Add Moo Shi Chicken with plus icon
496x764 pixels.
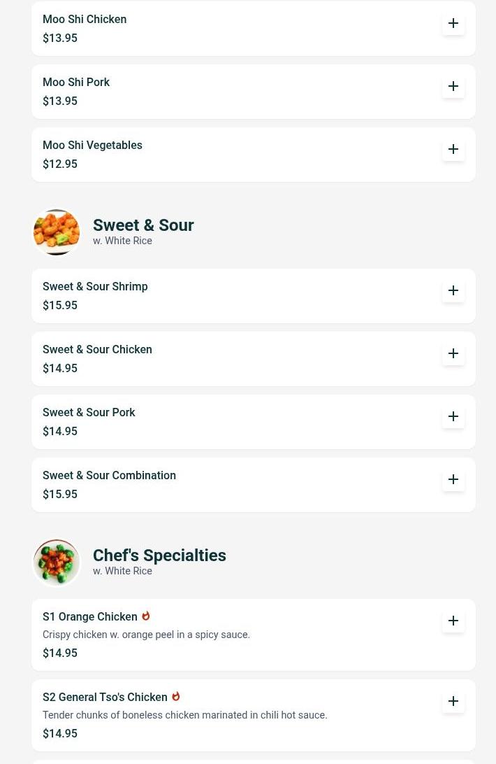pos(453,23)
